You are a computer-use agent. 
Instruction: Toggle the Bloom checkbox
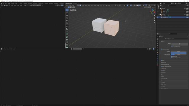coord(161,60)
